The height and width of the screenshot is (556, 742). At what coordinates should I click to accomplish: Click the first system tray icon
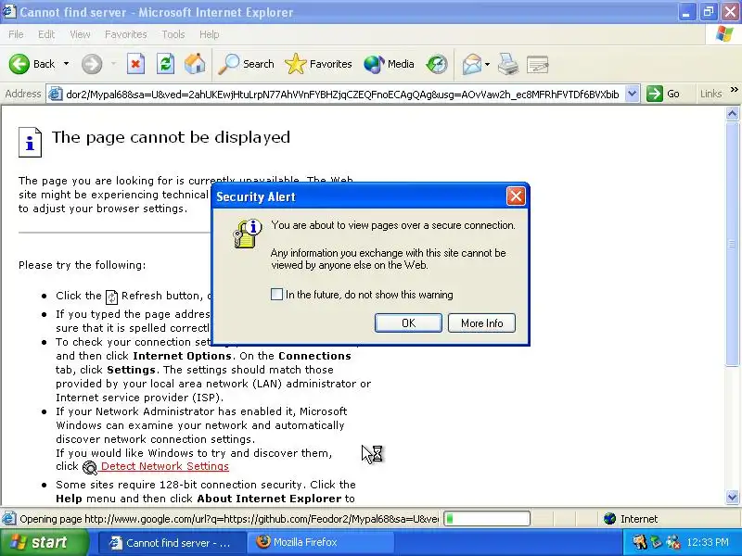point(639,542)
